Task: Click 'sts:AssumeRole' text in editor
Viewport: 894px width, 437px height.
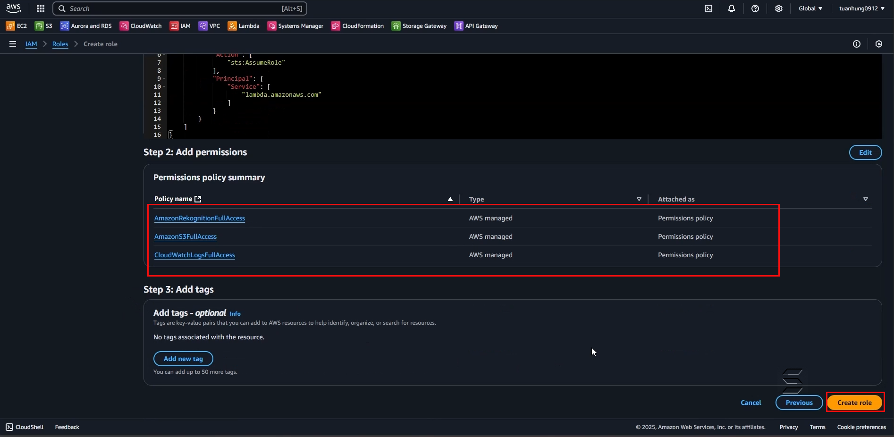Action: point(256,63)
